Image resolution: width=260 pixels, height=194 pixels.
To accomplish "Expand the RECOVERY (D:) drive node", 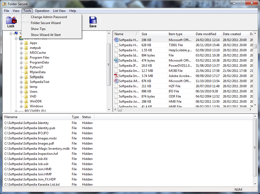I will (x=16, y=111).
